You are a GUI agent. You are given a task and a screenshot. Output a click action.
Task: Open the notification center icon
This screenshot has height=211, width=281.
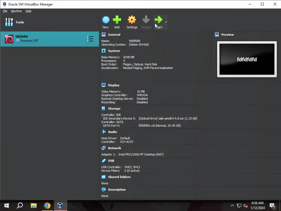point(272,206)
